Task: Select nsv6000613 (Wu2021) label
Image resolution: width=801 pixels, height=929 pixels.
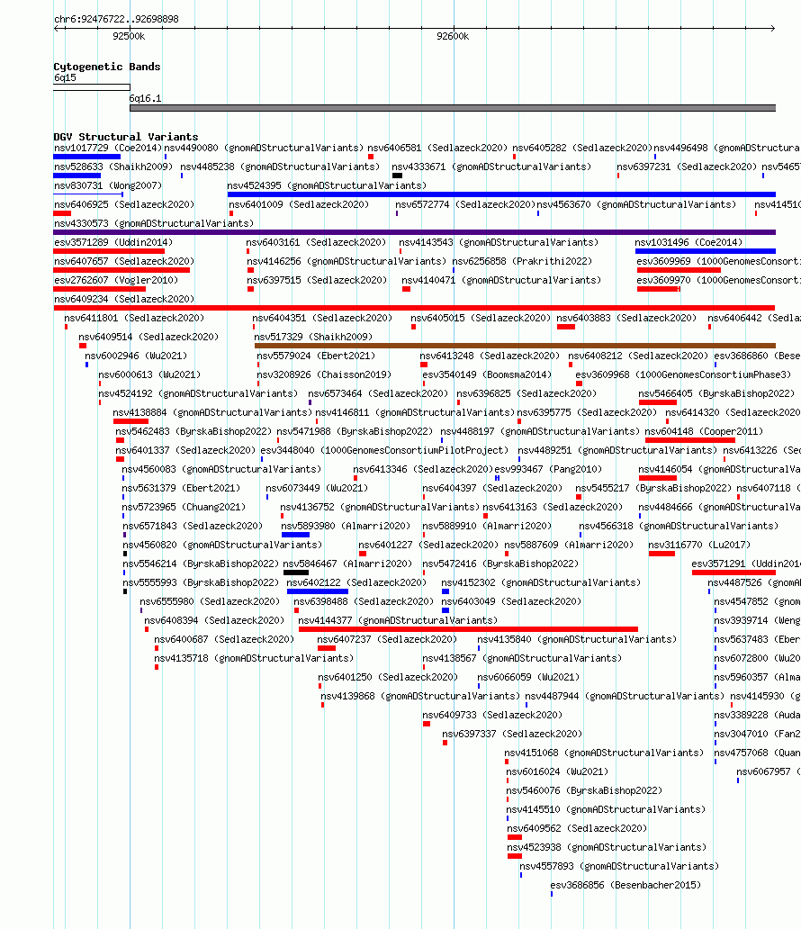Action: 150,374
